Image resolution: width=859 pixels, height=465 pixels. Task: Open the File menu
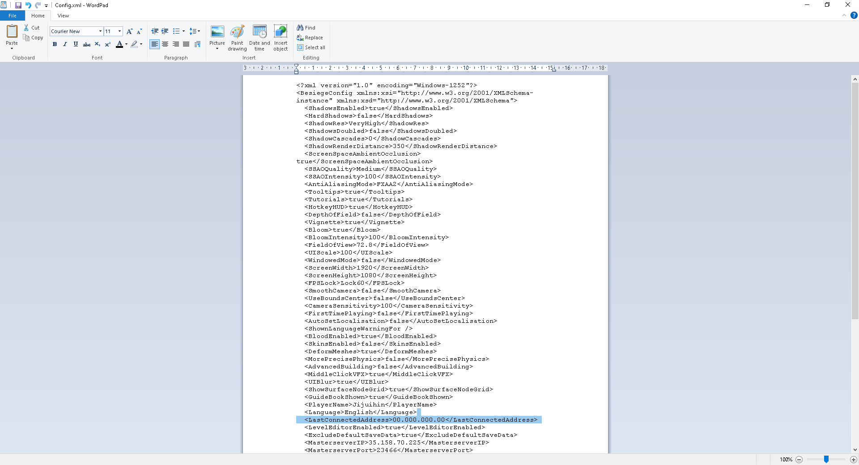pyautogui.click(x=13, y=16)
